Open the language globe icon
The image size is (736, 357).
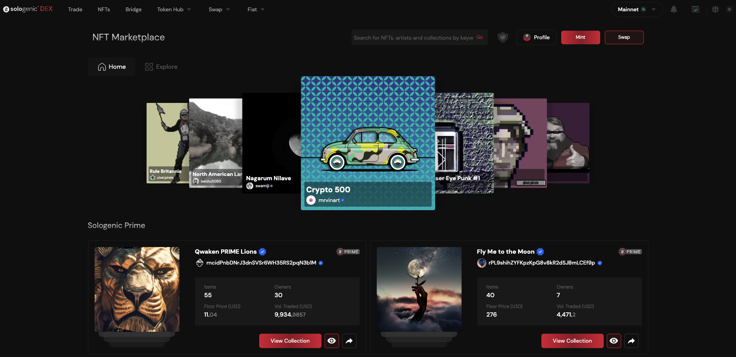[x=715, y=9]
